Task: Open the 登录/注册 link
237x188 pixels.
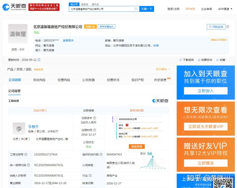Action: (173, 9)
